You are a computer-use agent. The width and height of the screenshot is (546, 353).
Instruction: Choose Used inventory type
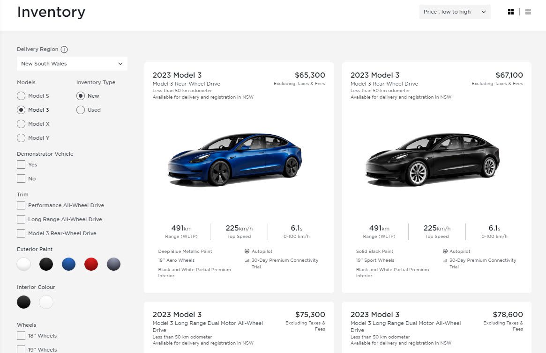pos(80,110)
